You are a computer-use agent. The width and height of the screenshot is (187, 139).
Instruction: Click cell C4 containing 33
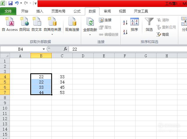point(62,77)
